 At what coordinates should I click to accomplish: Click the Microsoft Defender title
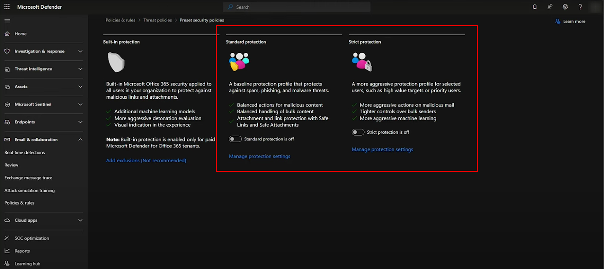[x=39, y=7]
